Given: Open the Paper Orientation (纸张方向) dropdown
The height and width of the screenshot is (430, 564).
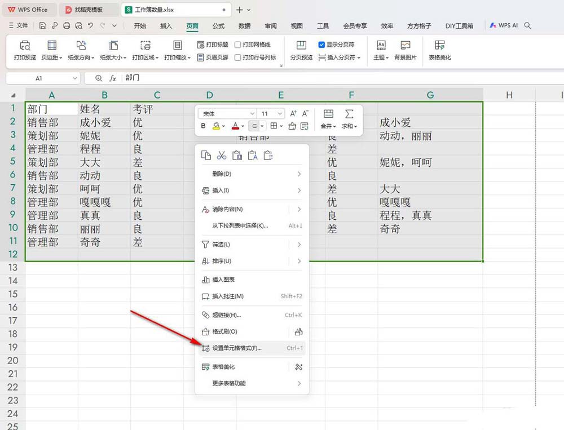Looking at the screenshot, I should [81, 50].
